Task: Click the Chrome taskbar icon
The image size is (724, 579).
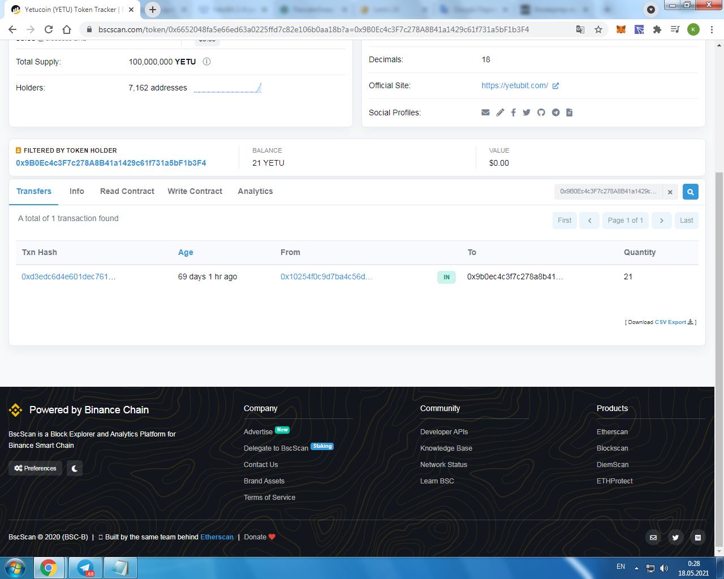Action: click(x=49, y=568)
